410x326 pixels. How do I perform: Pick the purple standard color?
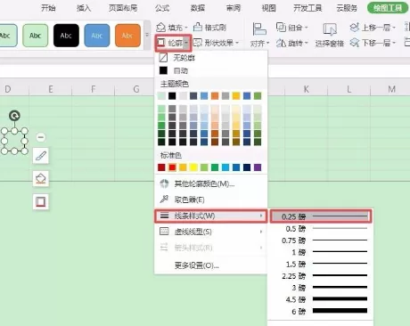258,167
